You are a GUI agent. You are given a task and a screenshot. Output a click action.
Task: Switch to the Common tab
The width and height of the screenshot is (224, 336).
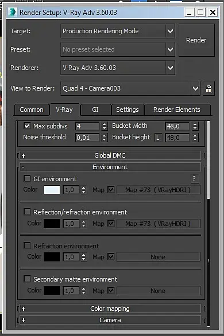32,110
